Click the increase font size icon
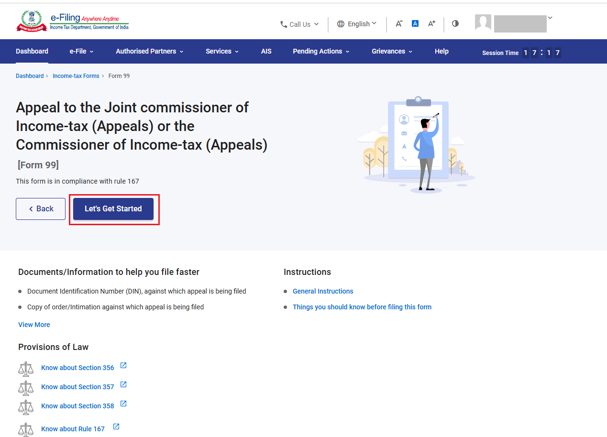 click(431, 23)
